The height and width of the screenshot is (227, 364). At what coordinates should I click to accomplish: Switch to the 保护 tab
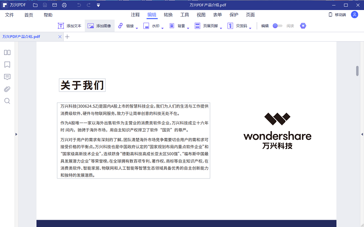(x=234, y=15)
